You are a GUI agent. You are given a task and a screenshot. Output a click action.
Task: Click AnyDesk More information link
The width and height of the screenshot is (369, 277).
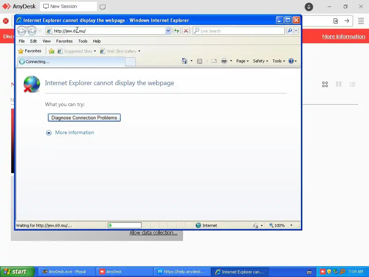343,36
